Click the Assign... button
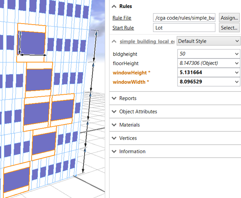 click(229, 18)
